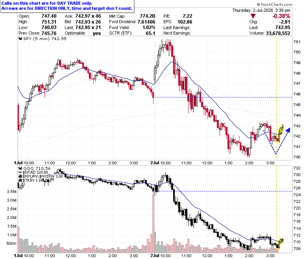Click the 500K volume axis label
This screenshot has height=259, width=307.
[x=11, y=244]
